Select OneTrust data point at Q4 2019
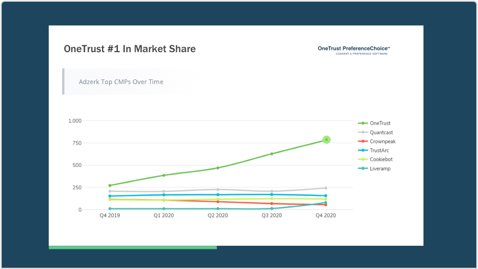This screenshot has height=269, width=478. pos(110,185)
